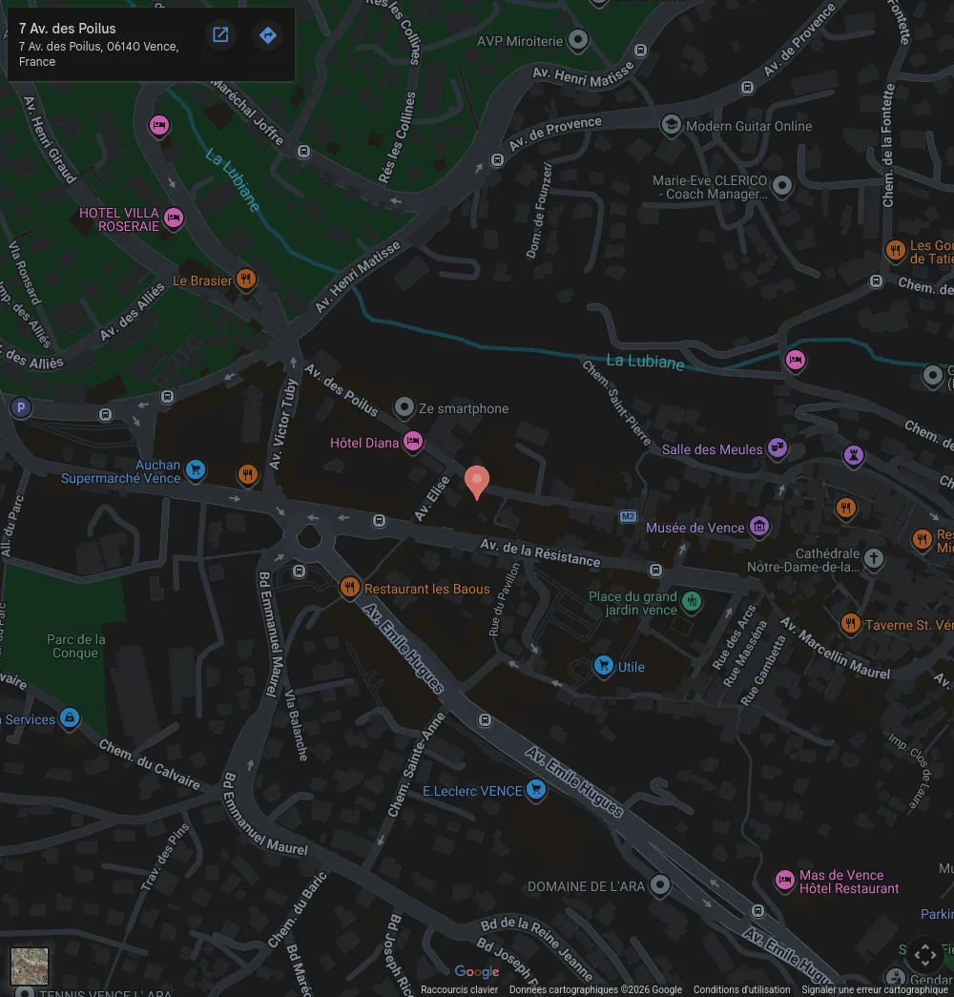The width and height of the screenshot is (954, 997).
Task: Select the parking P icon
Action: pyautogui.click(x=21, y=407)
